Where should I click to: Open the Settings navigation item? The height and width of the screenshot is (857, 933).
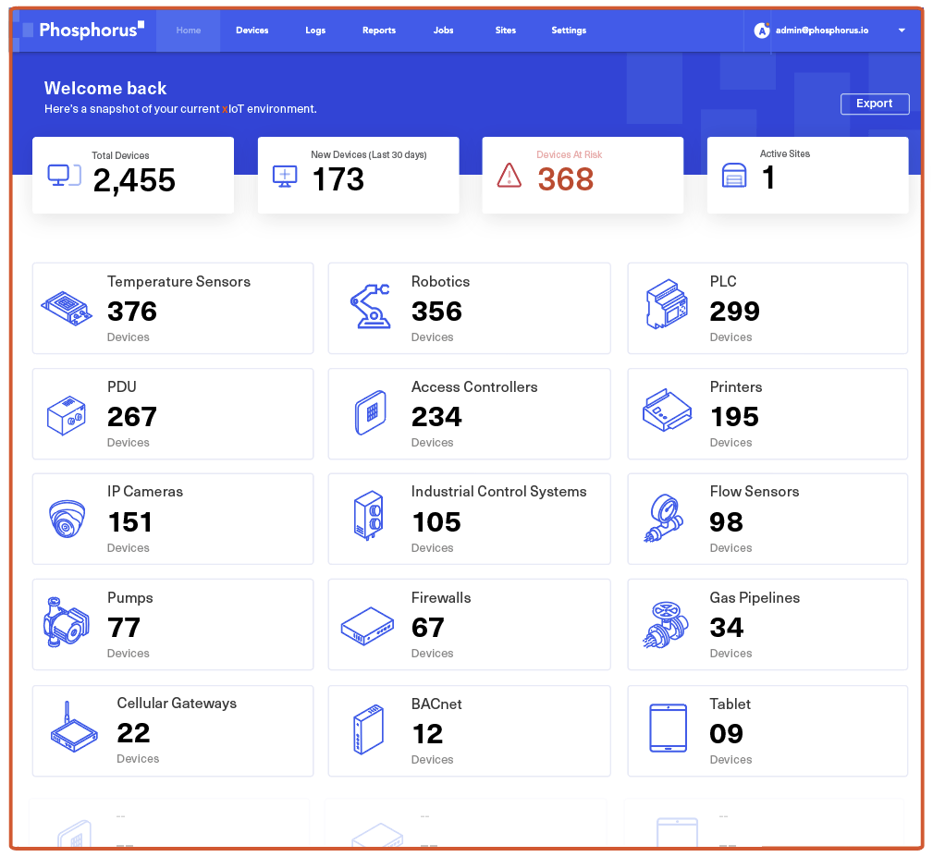pos(569,31)
